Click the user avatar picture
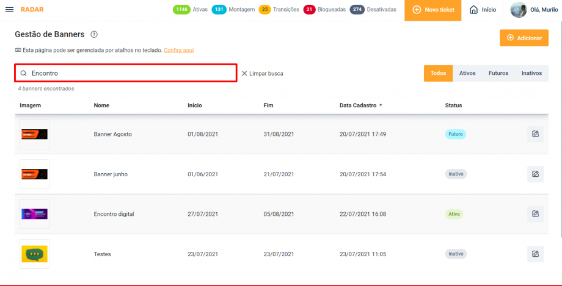562x286 pixels. click(x=519, y=10)
